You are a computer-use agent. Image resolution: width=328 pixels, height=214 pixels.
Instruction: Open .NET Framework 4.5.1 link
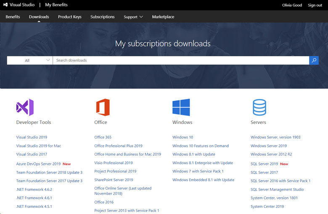coord(34,206)
